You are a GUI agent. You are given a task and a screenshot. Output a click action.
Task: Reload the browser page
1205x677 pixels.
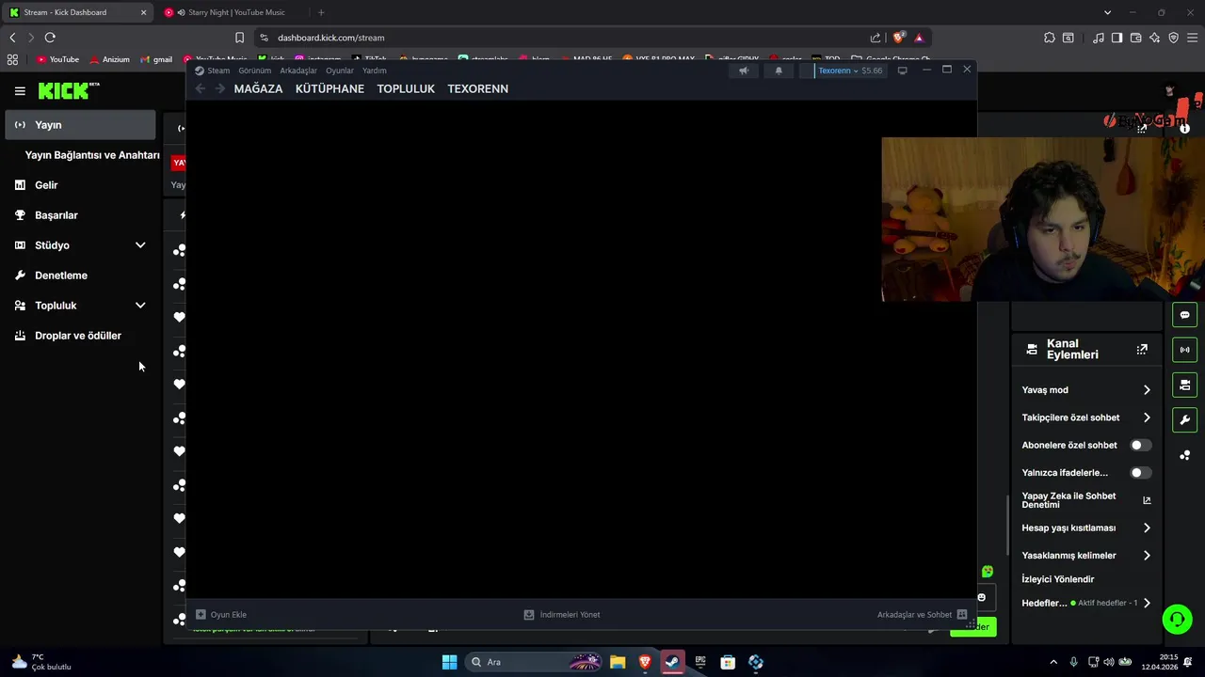(x=50, y=38)
